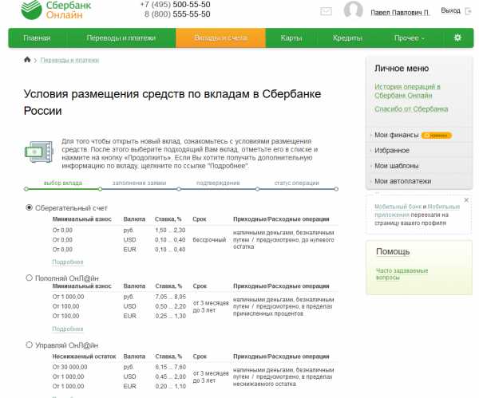Viewport: 479px width, 398px height.
Task: Click the подтверждение step label
Action: 218,183
